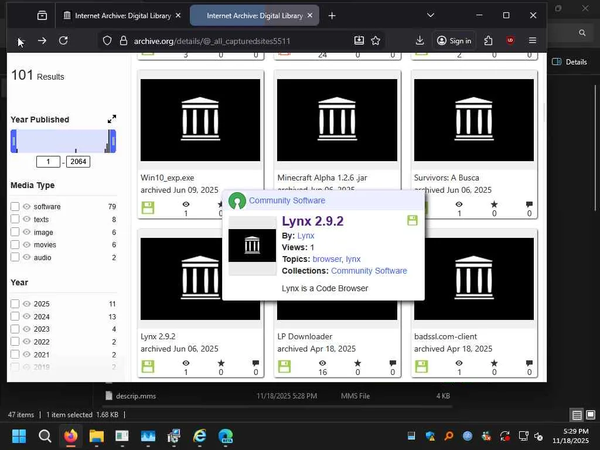Open the Firefox application hamburger menu
Viewport: 600px width, 450px height.
pyautogui.click(x=532, y=40)
